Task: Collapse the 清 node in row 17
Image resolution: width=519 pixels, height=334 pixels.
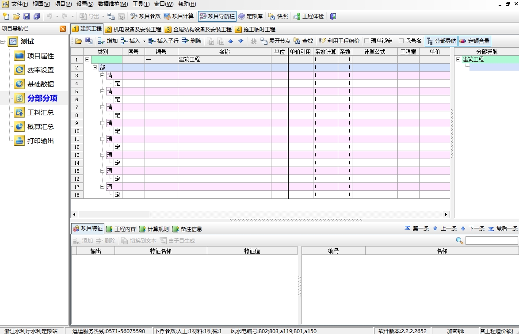Action: pyautogui.click(x=102, y=186)
